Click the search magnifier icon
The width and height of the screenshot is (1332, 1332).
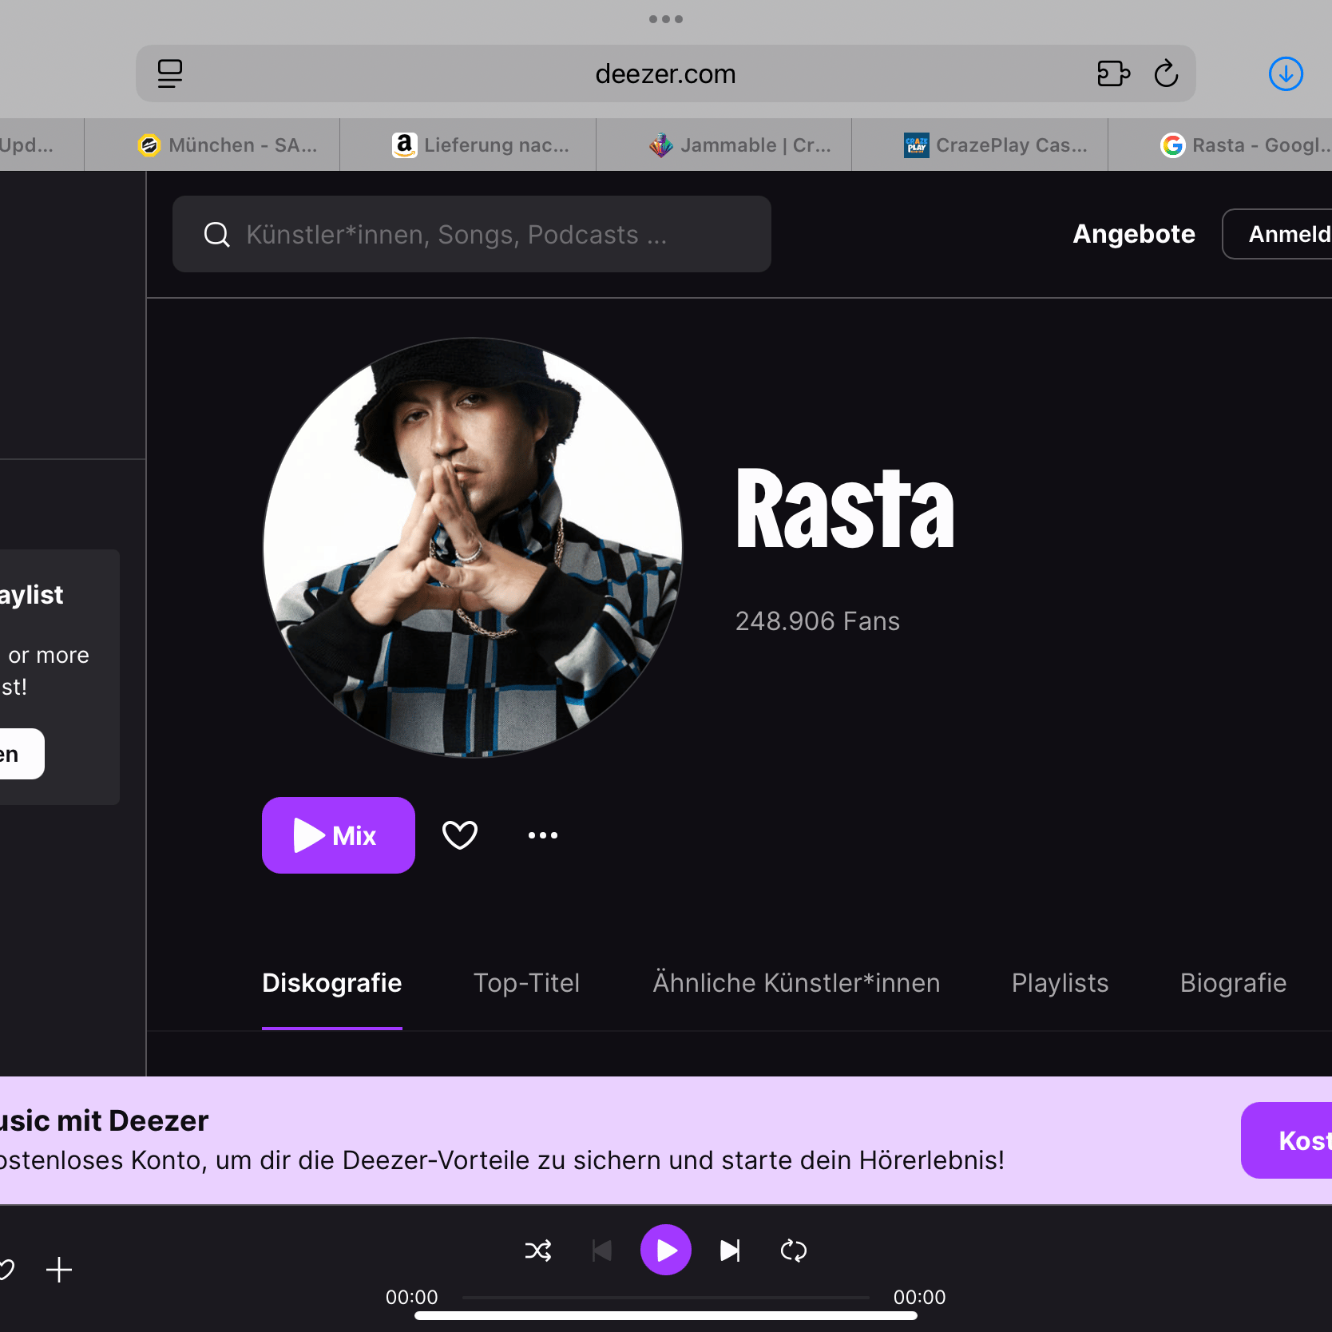216,234
